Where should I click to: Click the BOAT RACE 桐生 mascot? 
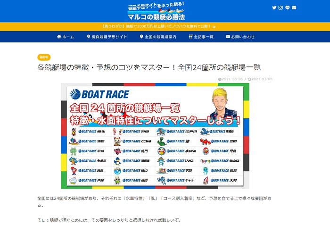(74, 132)
